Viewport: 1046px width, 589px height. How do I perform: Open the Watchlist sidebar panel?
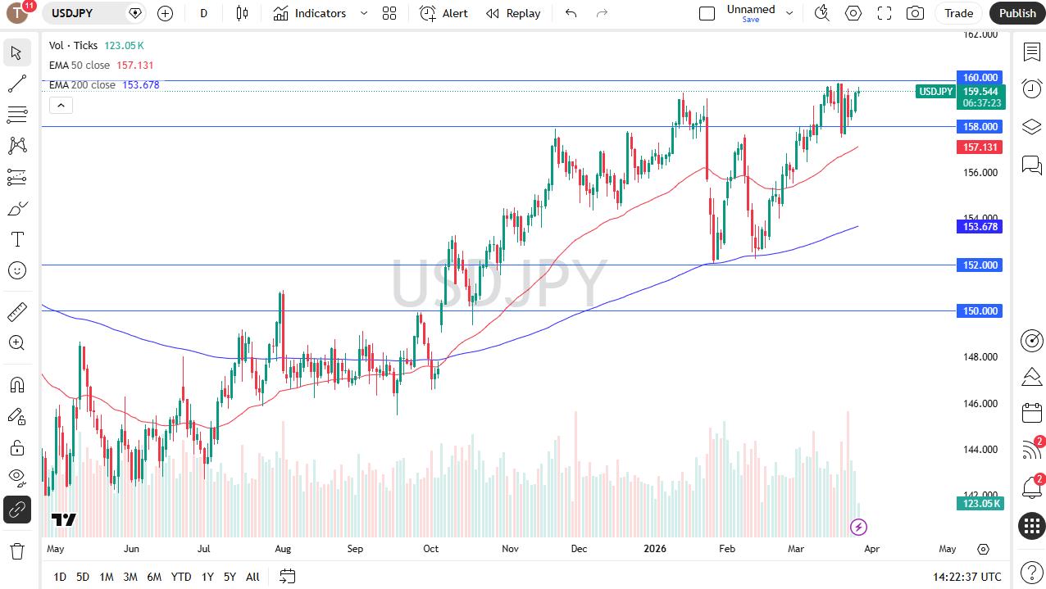1031,52
